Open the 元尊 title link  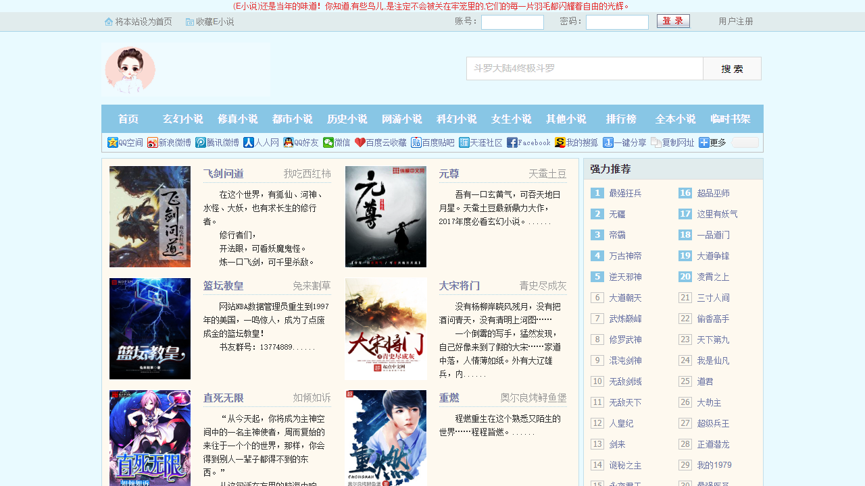449,173
